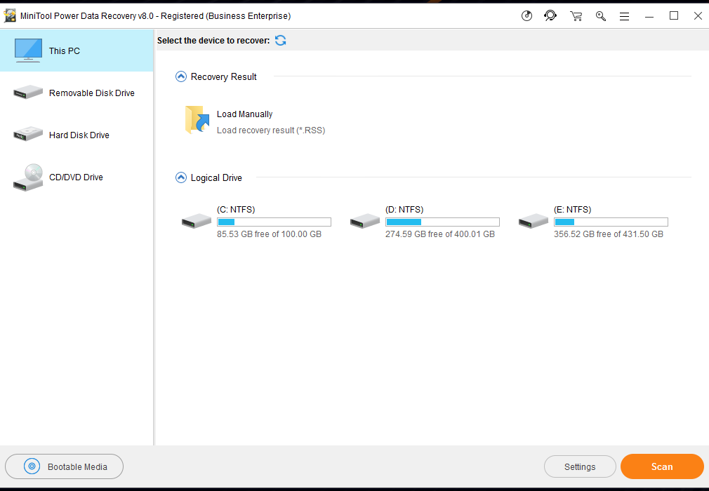Open the hamburger menu icon
This screenshot has height=491, width=709.
coord(625,17)
